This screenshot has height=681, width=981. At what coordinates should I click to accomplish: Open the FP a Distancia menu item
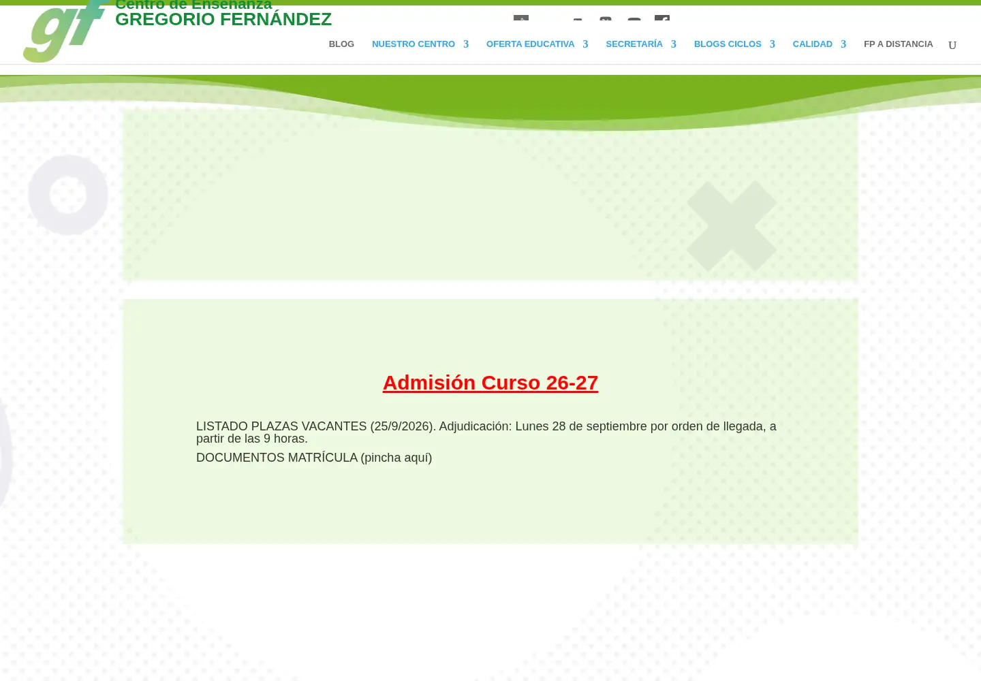pyautogui.click(x=898, y=44)
